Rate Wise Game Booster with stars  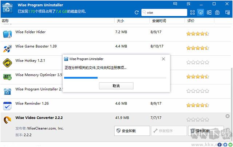(198, 48)
